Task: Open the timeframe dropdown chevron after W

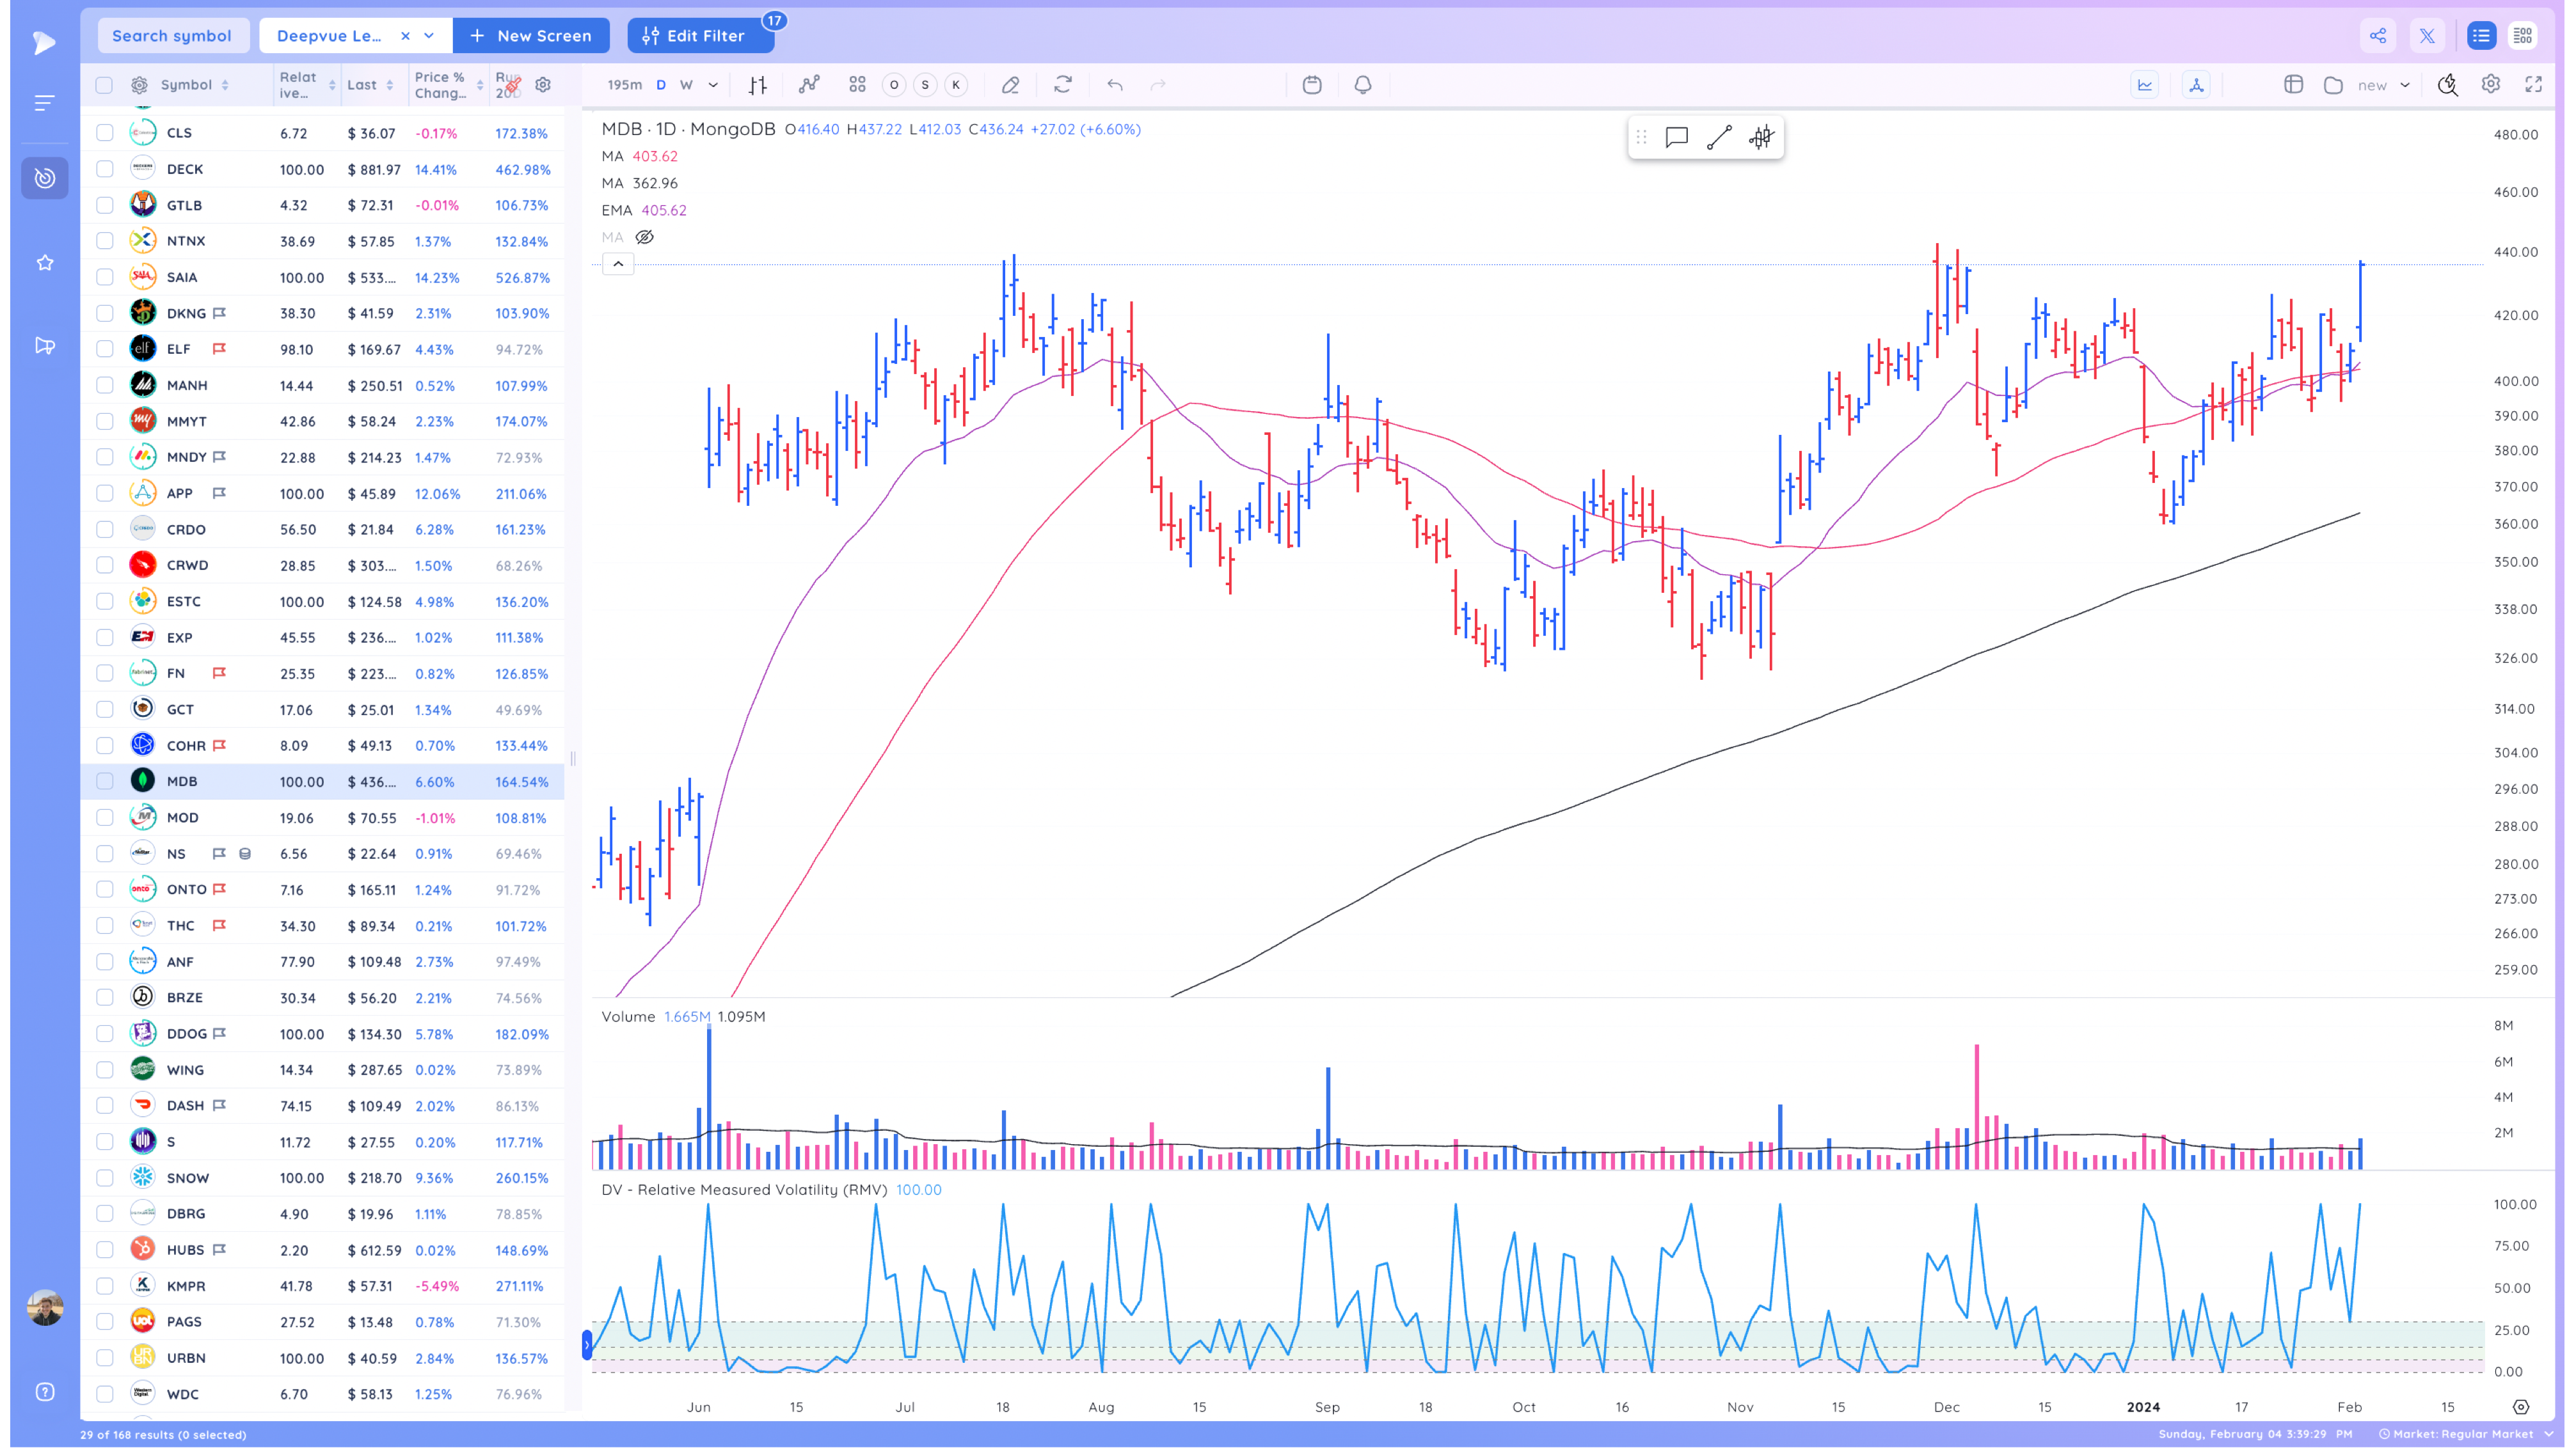Action: [713, 85]
